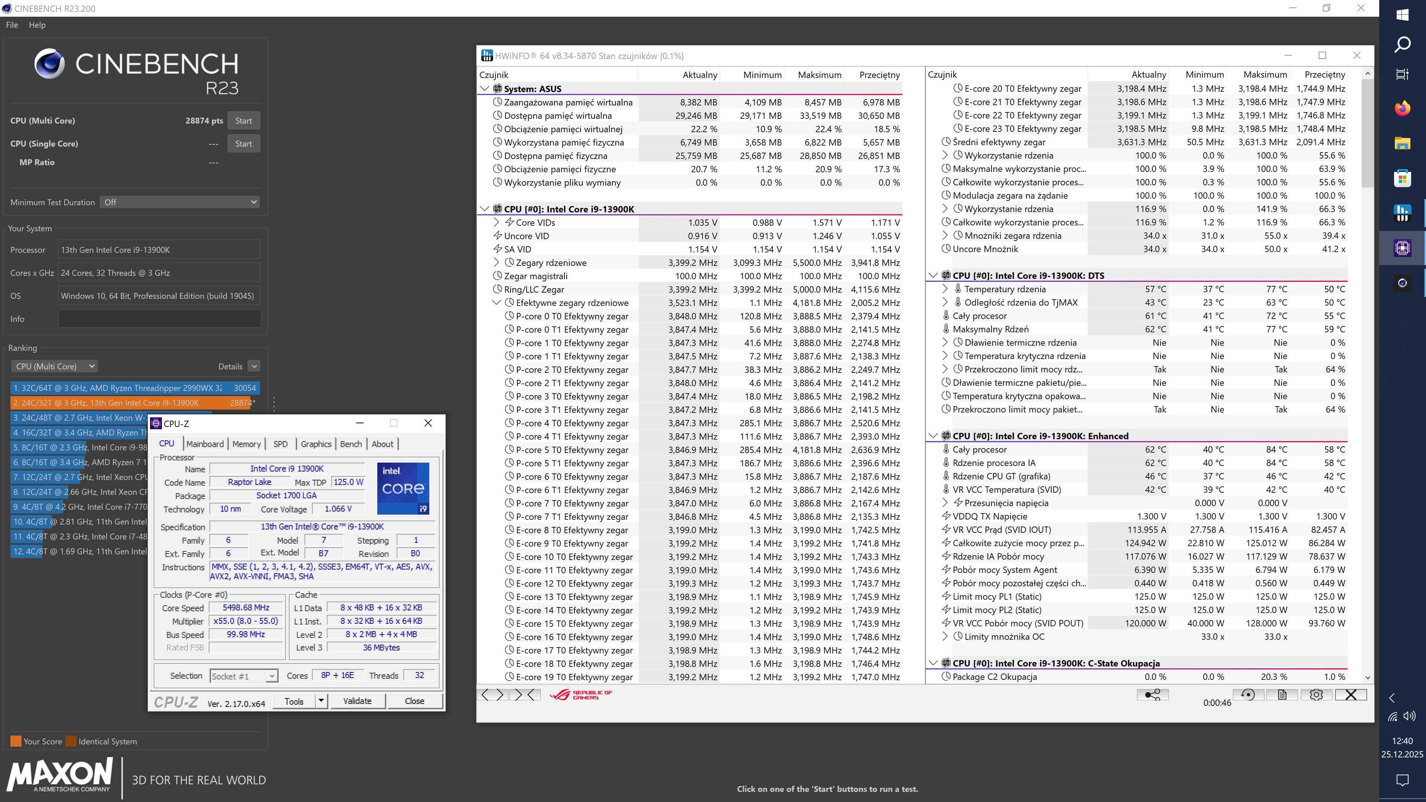Open Minimum Test Duration dropdown
The width and height of the screenshot is (1426, 802).
[179, 202]
